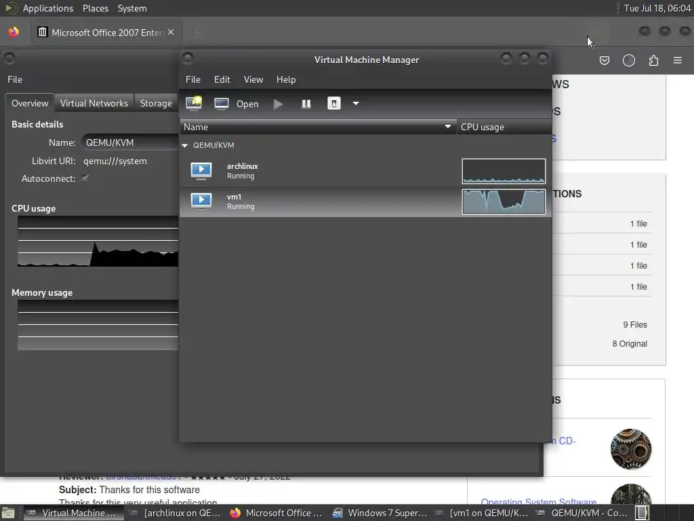Click the qemu:///system URI text

(115, 161)
